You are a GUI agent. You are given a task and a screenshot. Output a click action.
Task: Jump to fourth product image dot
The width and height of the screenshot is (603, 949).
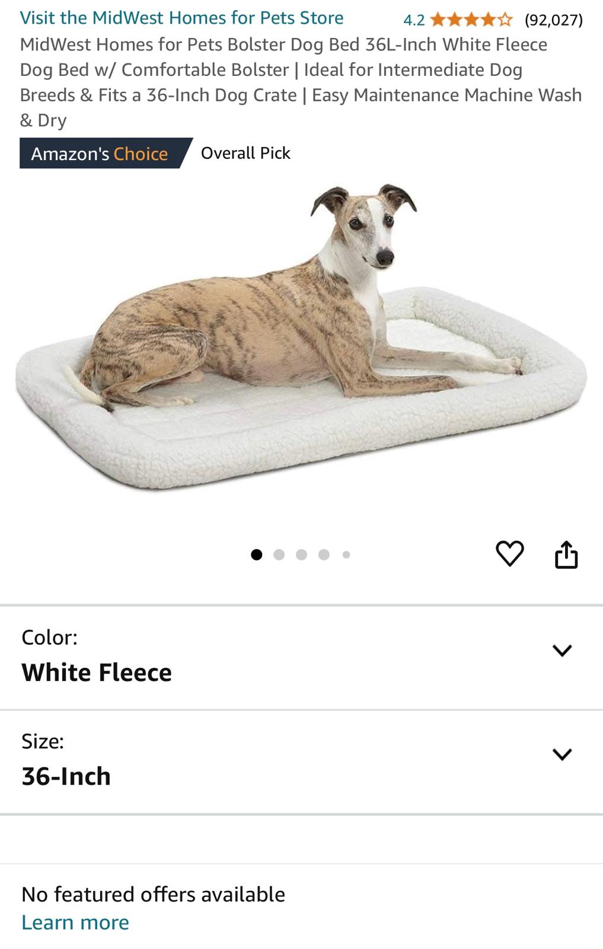pyautogui.click(x=324, y=555)
